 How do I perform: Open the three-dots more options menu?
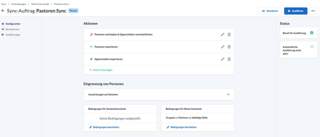tap(313, 11)
